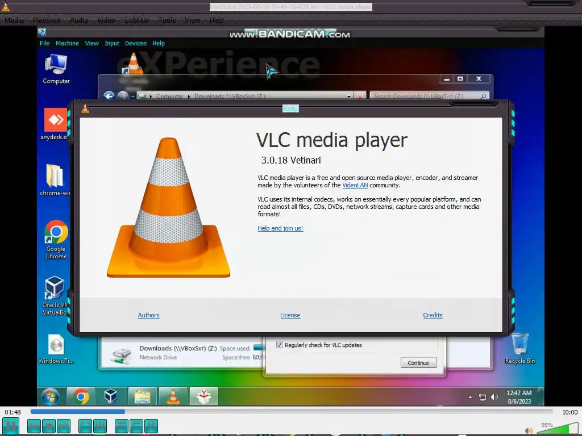Select the anydesk desktop icon
The image size is (582, 436).
click(x=55, y=124)
